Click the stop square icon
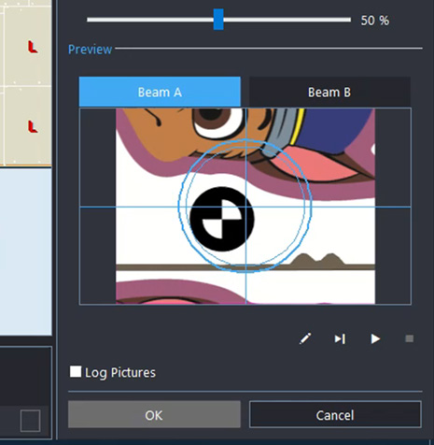 [410, 338]
